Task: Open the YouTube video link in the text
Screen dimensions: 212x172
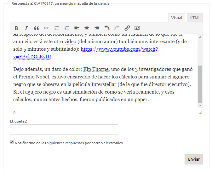Action: click(119, 49)
